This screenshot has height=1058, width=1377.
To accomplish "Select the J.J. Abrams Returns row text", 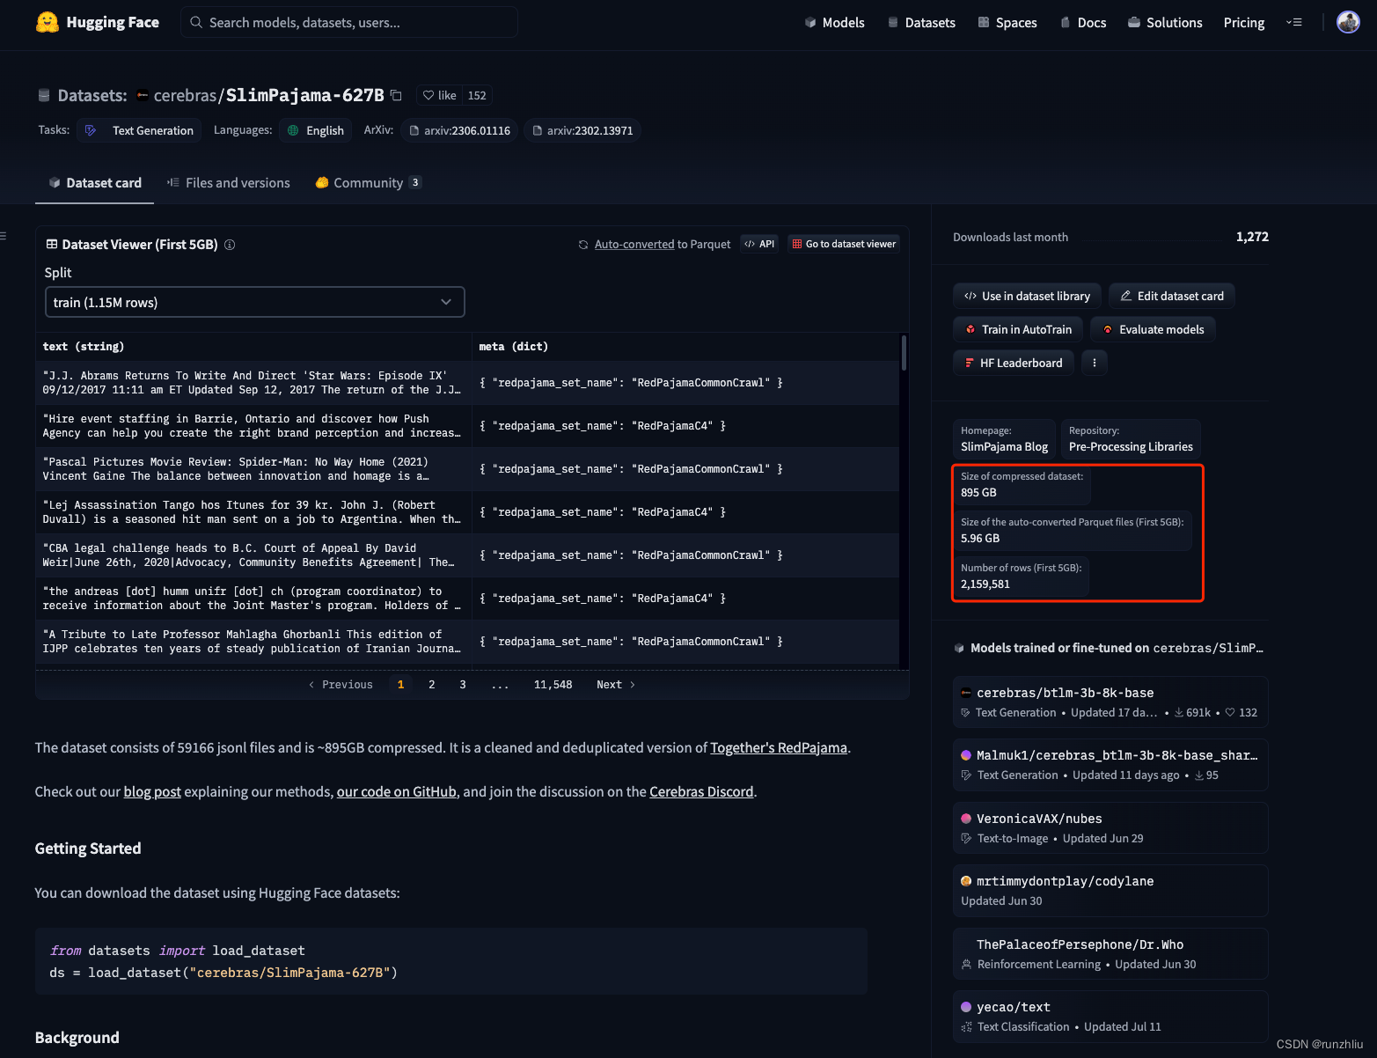I will coord(252,383).
